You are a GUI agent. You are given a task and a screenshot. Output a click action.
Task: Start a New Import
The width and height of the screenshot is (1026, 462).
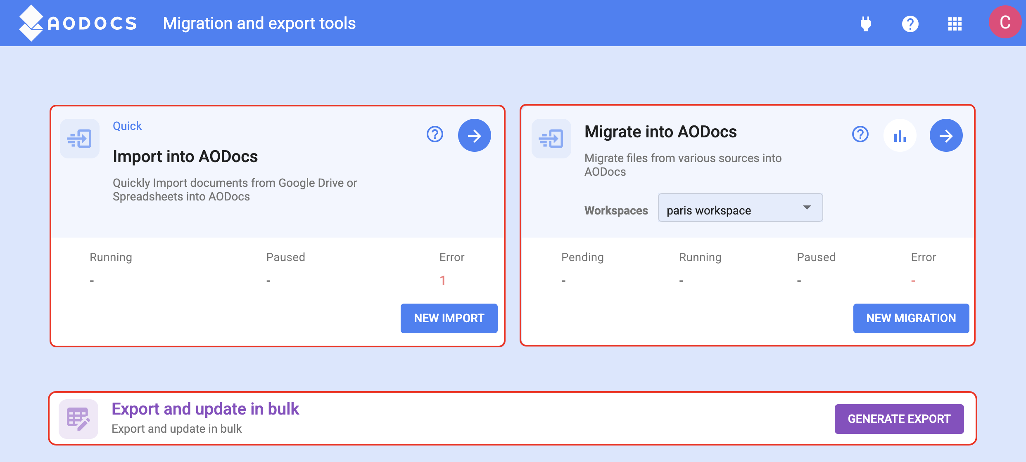449,318
